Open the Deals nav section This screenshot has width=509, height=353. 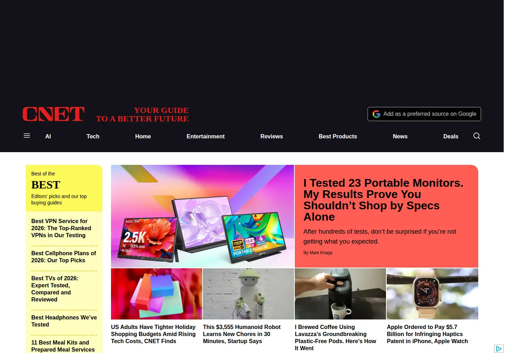click(x=451, y=136)
